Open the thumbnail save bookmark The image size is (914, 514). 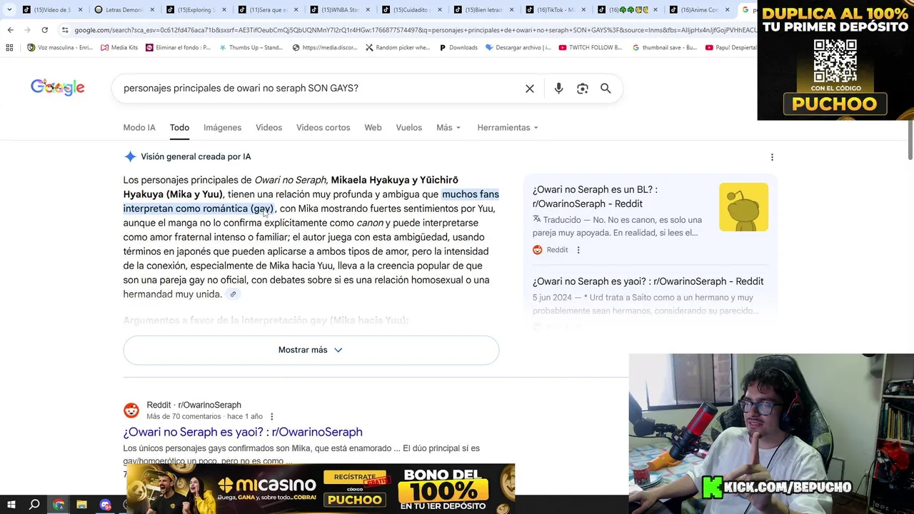click(665, 48)
